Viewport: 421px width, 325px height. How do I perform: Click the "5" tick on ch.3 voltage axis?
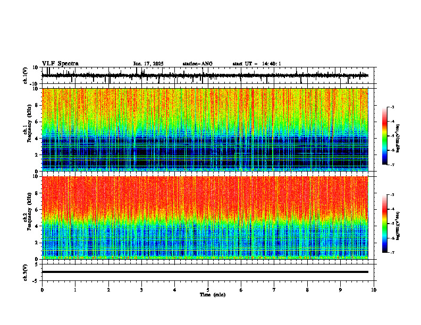pos(37,264)
